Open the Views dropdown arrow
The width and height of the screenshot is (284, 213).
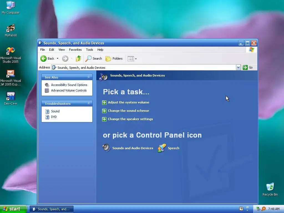[x=136, y=59]
